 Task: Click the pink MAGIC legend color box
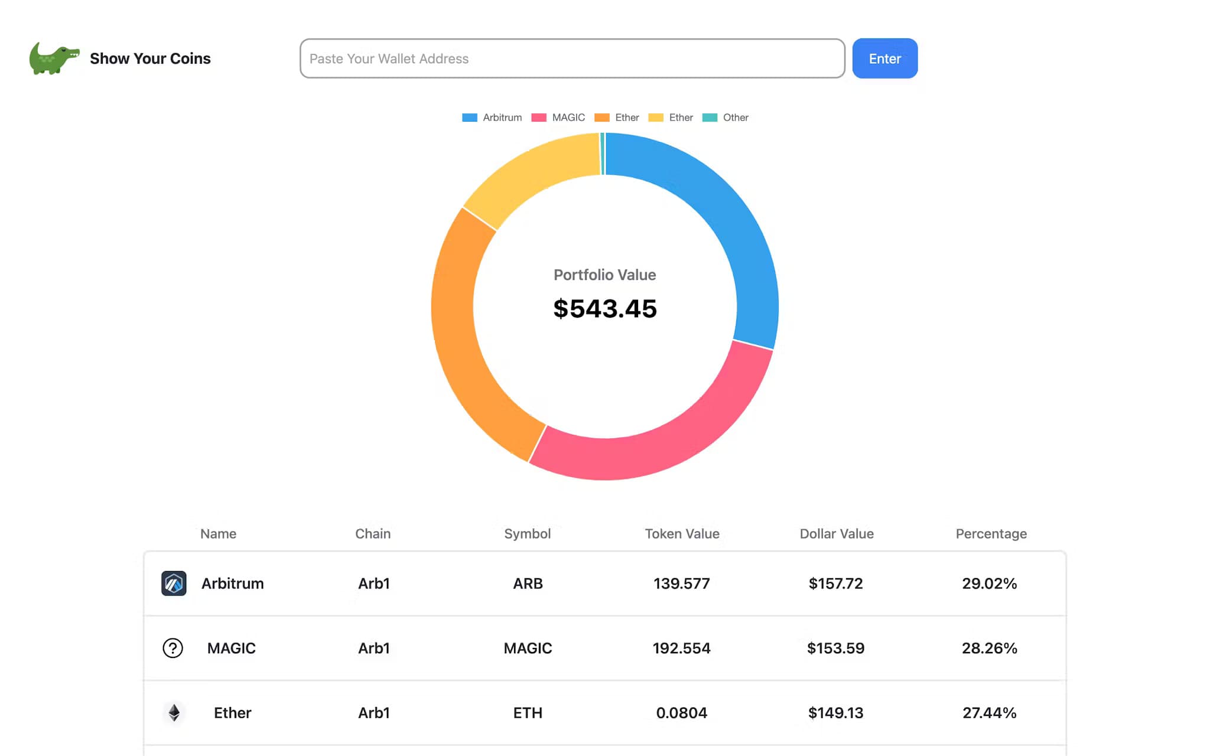click(x=539, y=117)
